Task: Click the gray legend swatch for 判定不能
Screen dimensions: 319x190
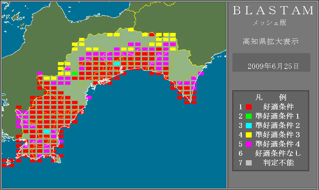Action: pos(249,163)
